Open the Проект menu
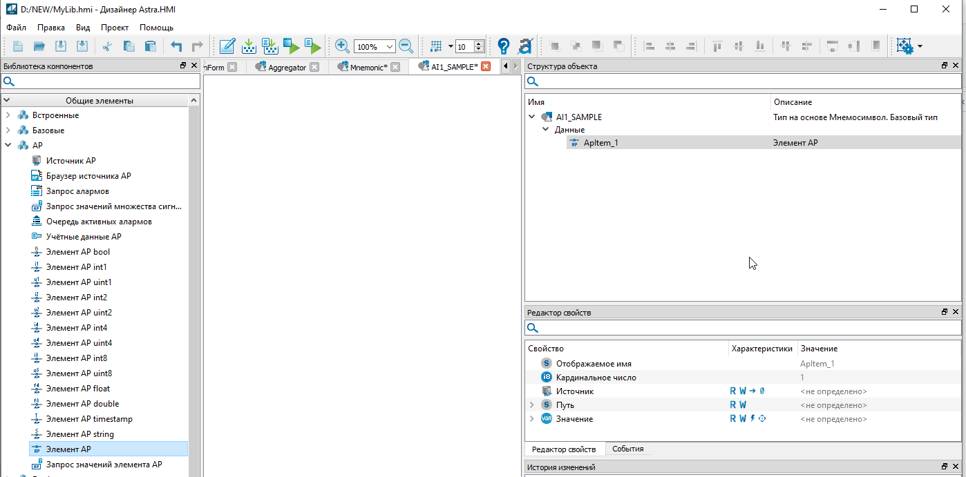Viewport: 966px width, 477px height. [114, 28]
